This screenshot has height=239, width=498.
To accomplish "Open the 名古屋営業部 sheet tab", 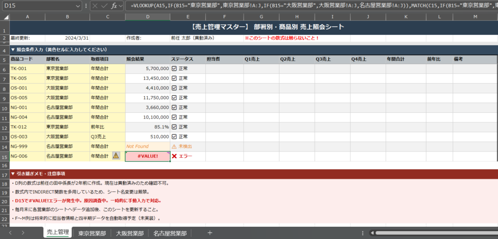I will pos(170,233).
